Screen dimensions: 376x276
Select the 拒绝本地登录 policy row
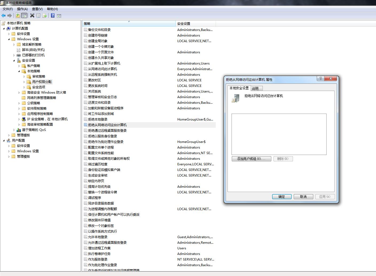98,119
